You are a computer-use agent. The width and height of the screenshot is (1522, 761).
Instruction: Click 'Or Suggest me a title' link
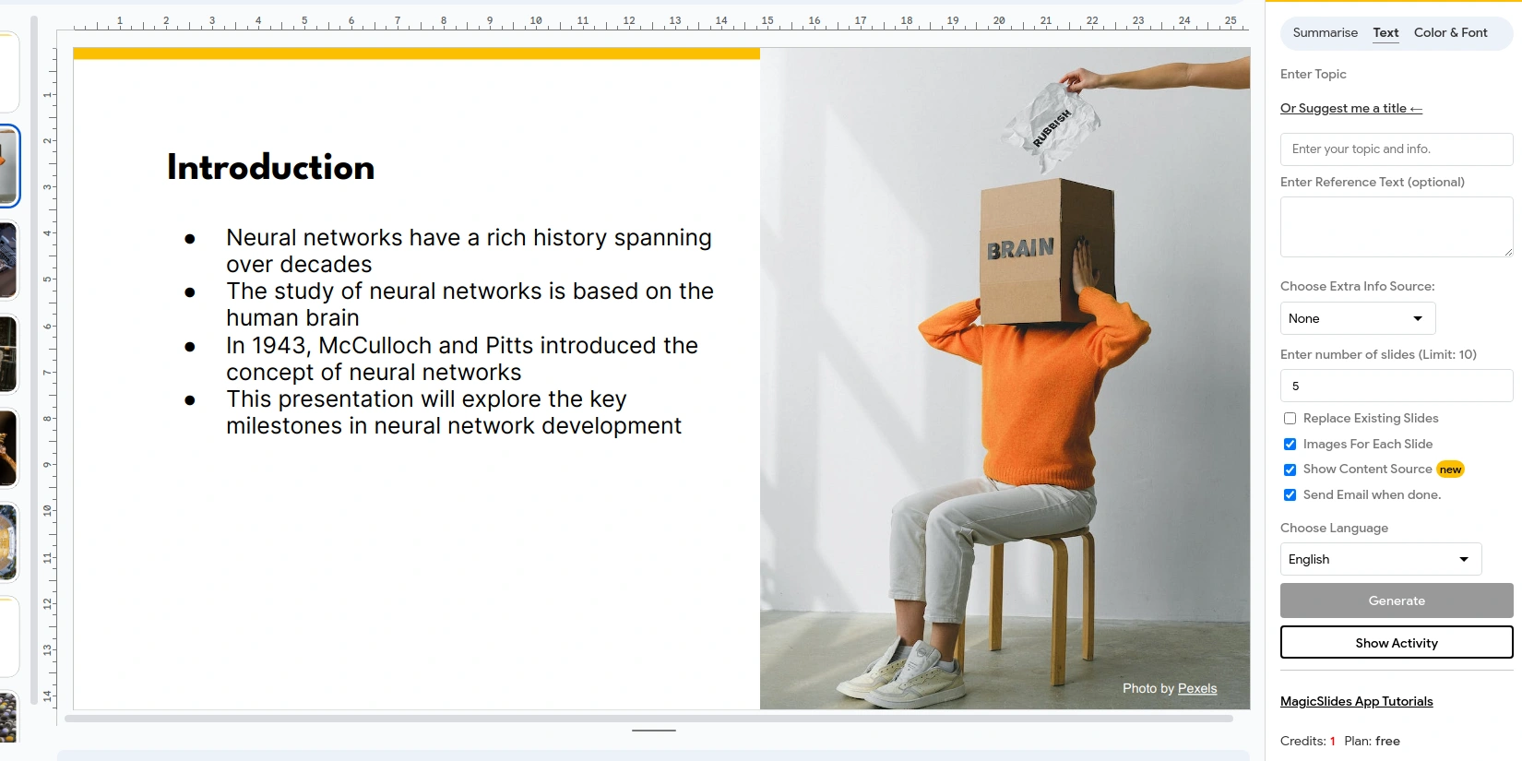[1350, 108]
